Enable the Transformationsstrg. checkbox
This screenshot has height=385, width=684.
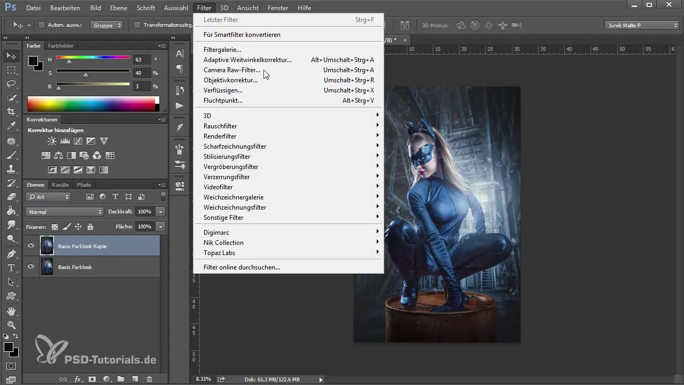point(137,25)
